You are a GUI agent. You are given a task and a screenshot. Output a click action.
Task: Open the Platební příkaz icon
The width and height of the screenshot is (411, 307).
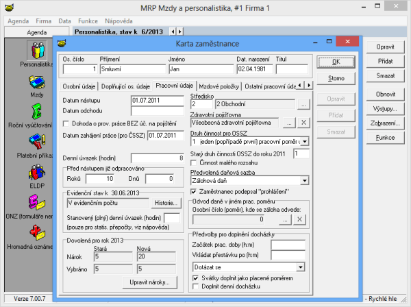tap(36, 146)
